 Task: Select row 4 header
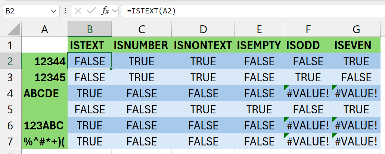point(10,94)
